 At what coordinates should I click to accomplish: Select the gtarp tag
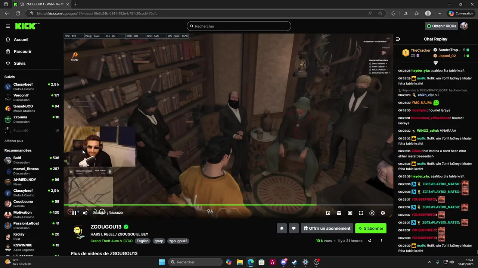click(x=159, y=241)
